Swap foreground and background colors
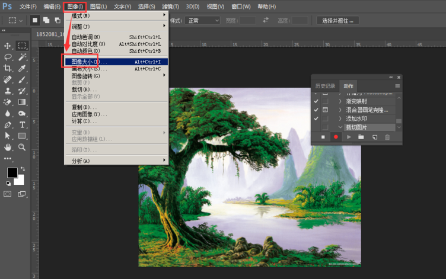The image size is (446, 279). [23, 169]
